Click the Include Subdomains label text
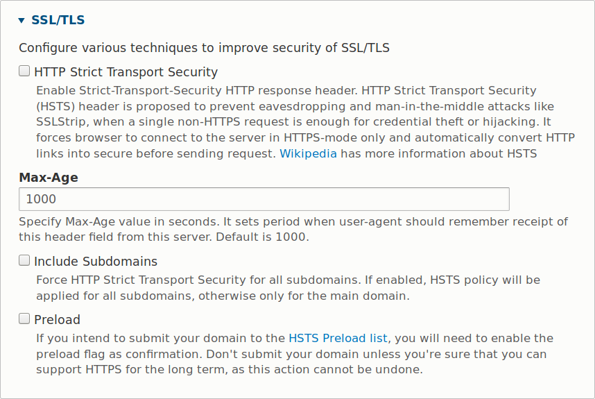This screenshot has width=595, height=399. point(96,262)
